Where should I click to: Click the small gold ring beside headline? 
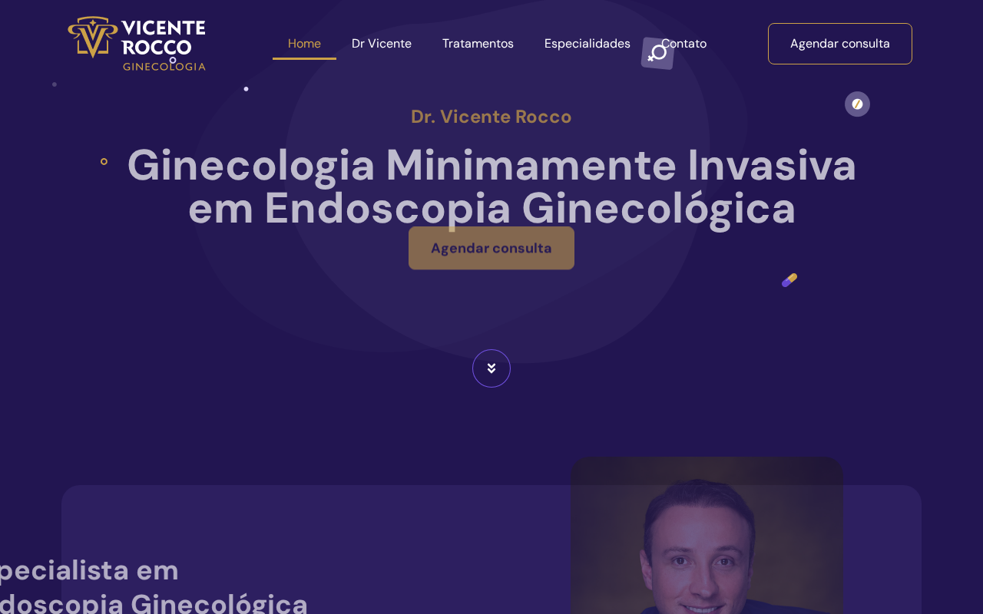click(x=104, y=161)
